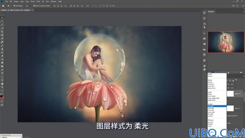Viewport: 245px width, 138px height.
Task: Choose Darken in the blend mode list
Action: click(217, 80)
